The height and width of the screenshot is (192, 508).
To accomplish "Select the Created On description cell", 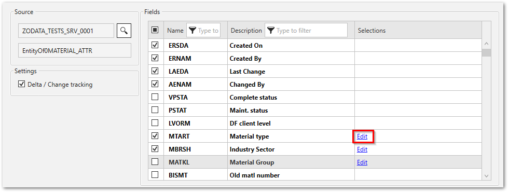I will tap(291, 46).
